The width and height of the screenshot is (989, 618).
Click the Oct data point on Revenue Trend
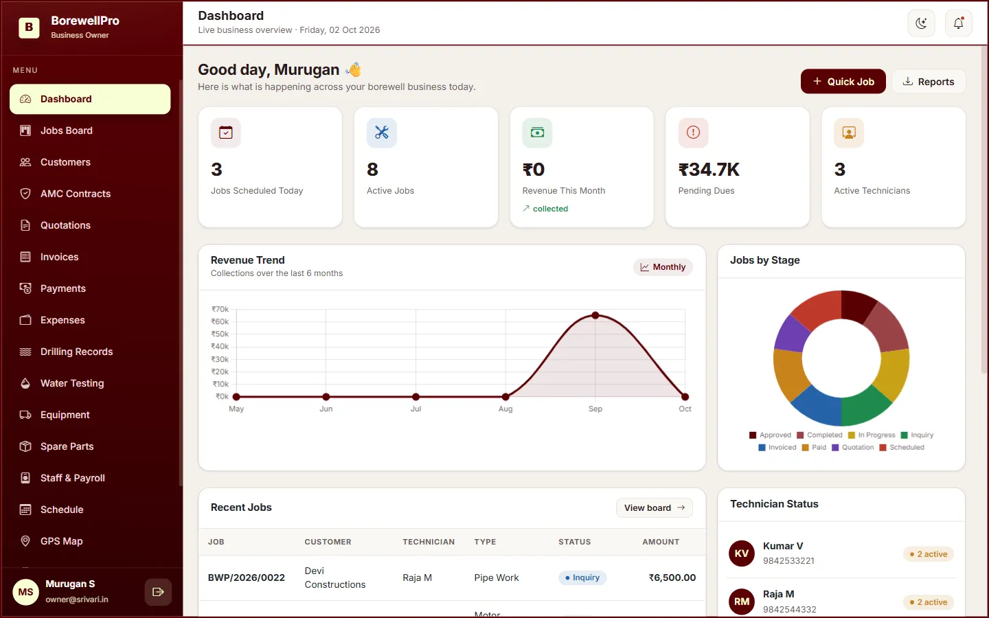point(685,397)
